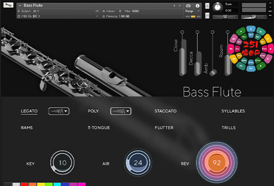Toggle the Close mic circle on

tap(182, 32)
